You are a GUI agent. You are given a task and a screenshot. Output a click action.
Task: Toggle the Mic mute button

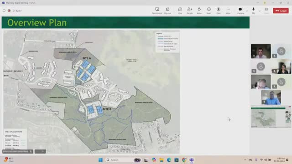click(x=253, y=11)
